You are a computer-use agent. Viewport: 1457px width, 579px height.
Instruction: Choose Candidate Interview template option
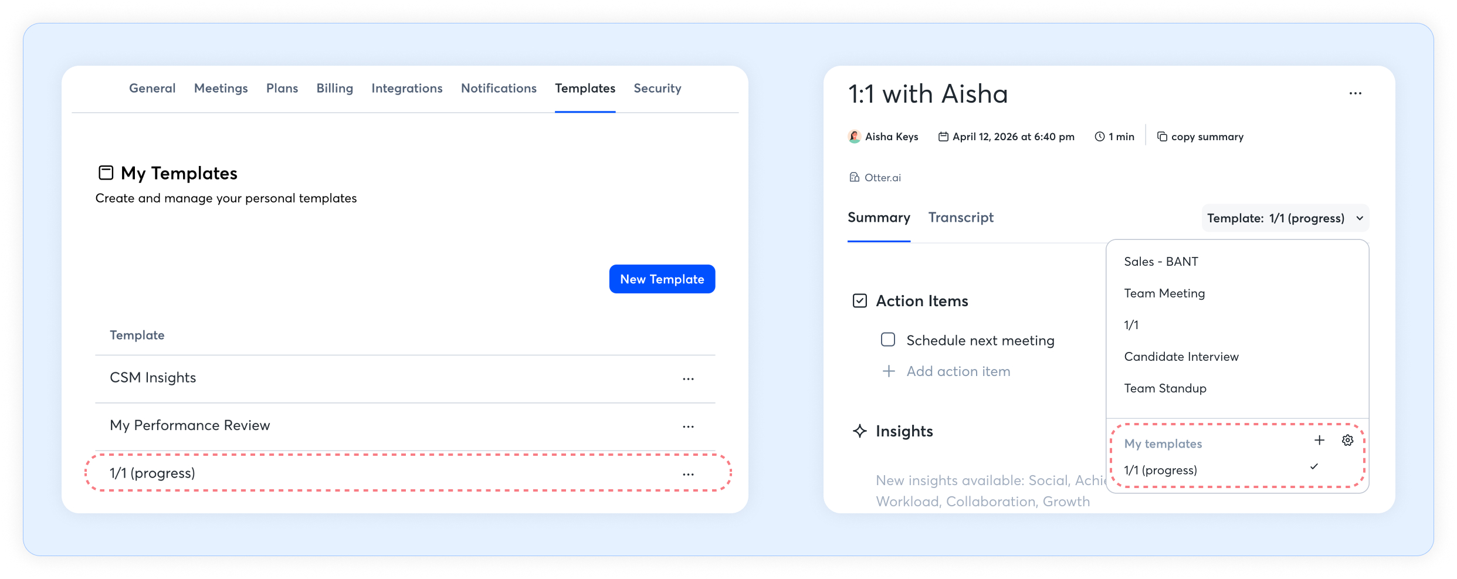tap(1181, 357)
